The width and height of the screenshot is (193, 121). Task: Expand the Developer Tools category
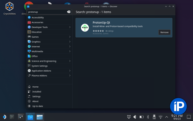point(70,27)
